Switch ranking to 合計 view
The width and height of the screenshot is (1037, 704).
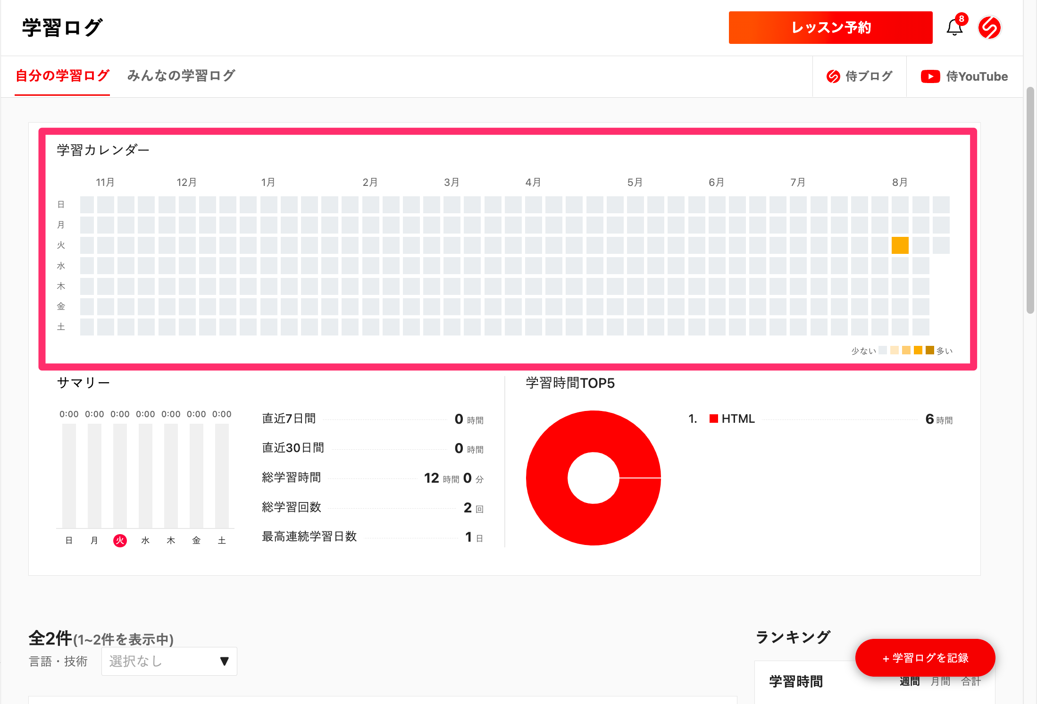click(x=971, y=681)
